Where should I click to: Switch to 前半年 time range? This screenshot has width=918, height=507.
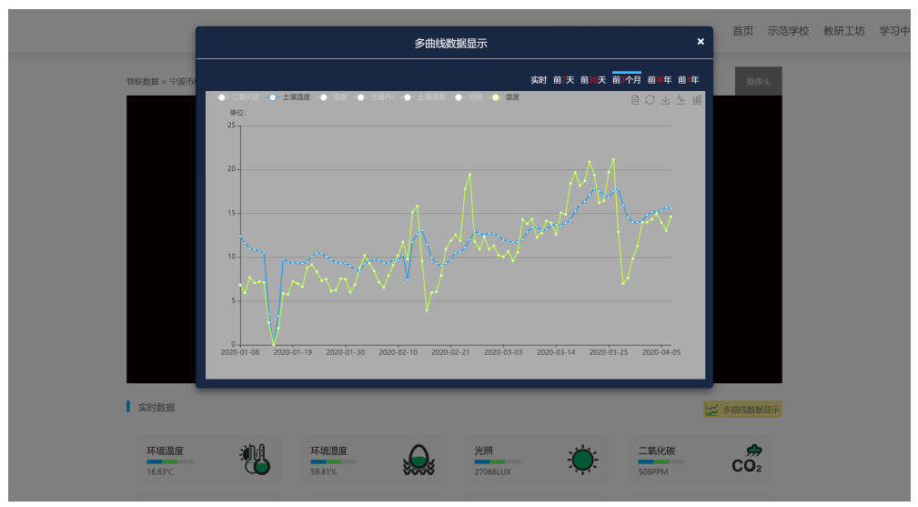[x=659, y=80]
